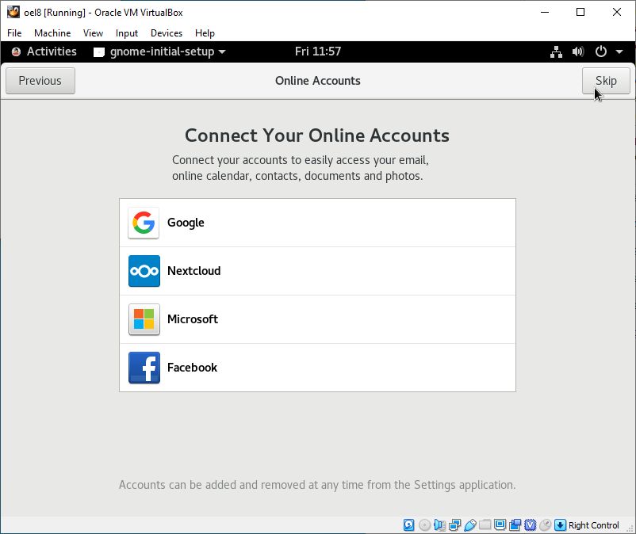
Task: Click VirtualBox hard disk activity icon
Action: 409,525
